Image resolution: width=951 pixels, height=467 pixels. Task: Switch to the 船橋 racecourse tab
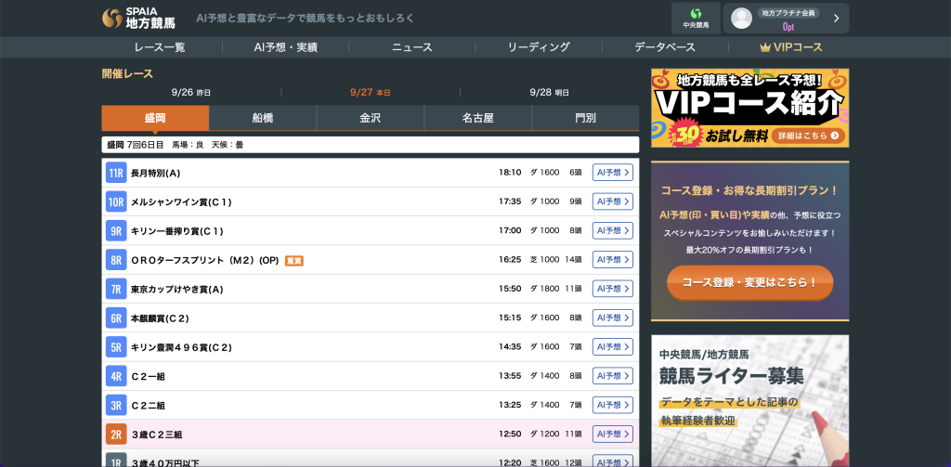tap(263, 118)
